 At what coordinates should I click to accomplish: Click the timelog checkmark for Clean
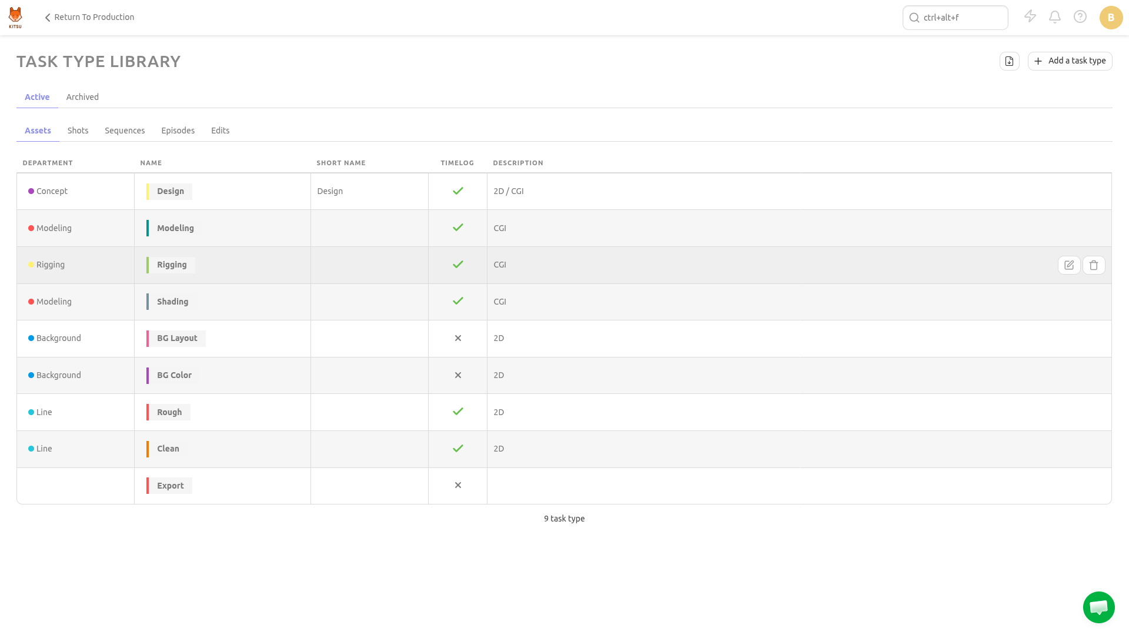pyautogui.click(x=458, y=449)
